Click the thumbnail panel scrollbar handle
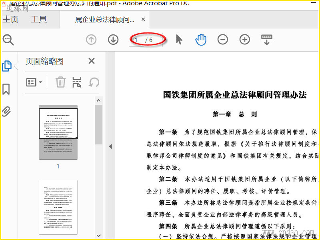320x240 pixels. (98, 125)
